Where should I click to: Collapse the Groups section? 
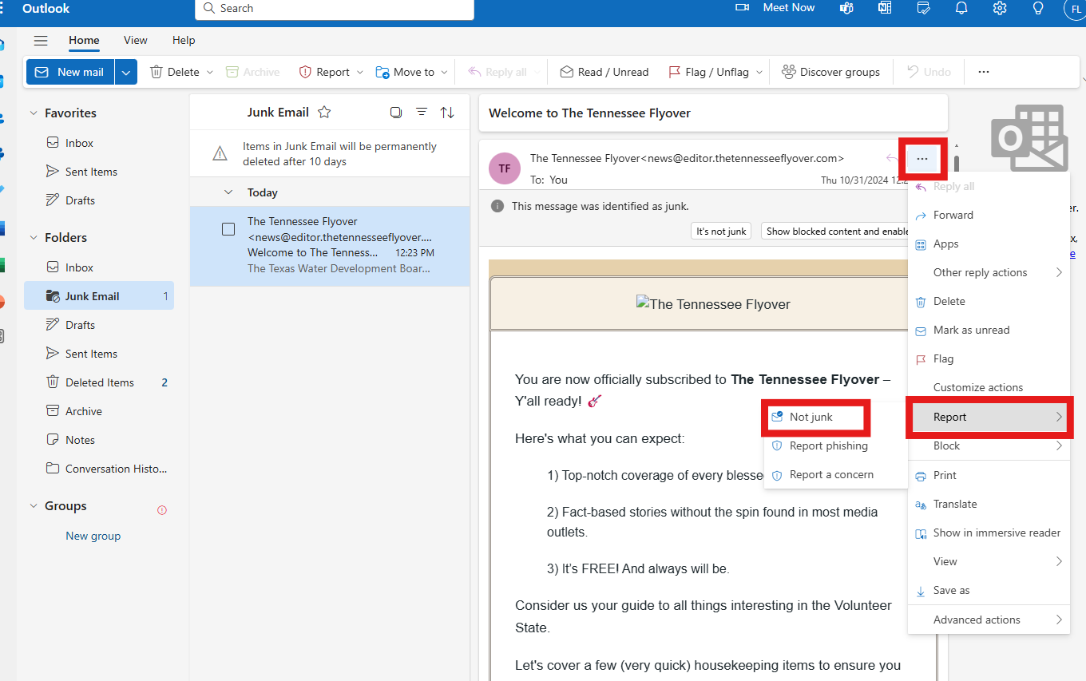point(34,506)
